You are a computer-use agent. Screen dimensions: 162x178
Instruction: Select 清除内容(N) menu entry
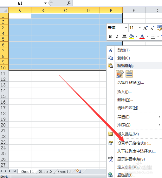click(127, 108)
